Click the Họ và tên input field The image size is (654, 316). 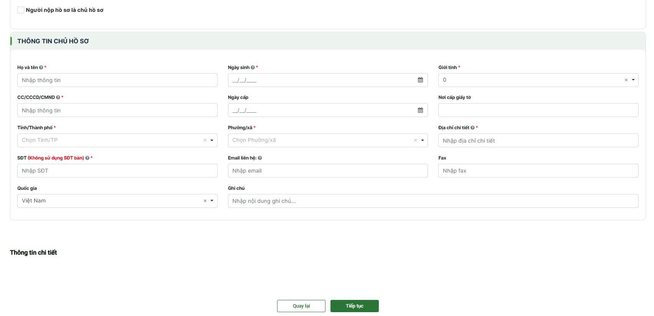coord(117,80)
